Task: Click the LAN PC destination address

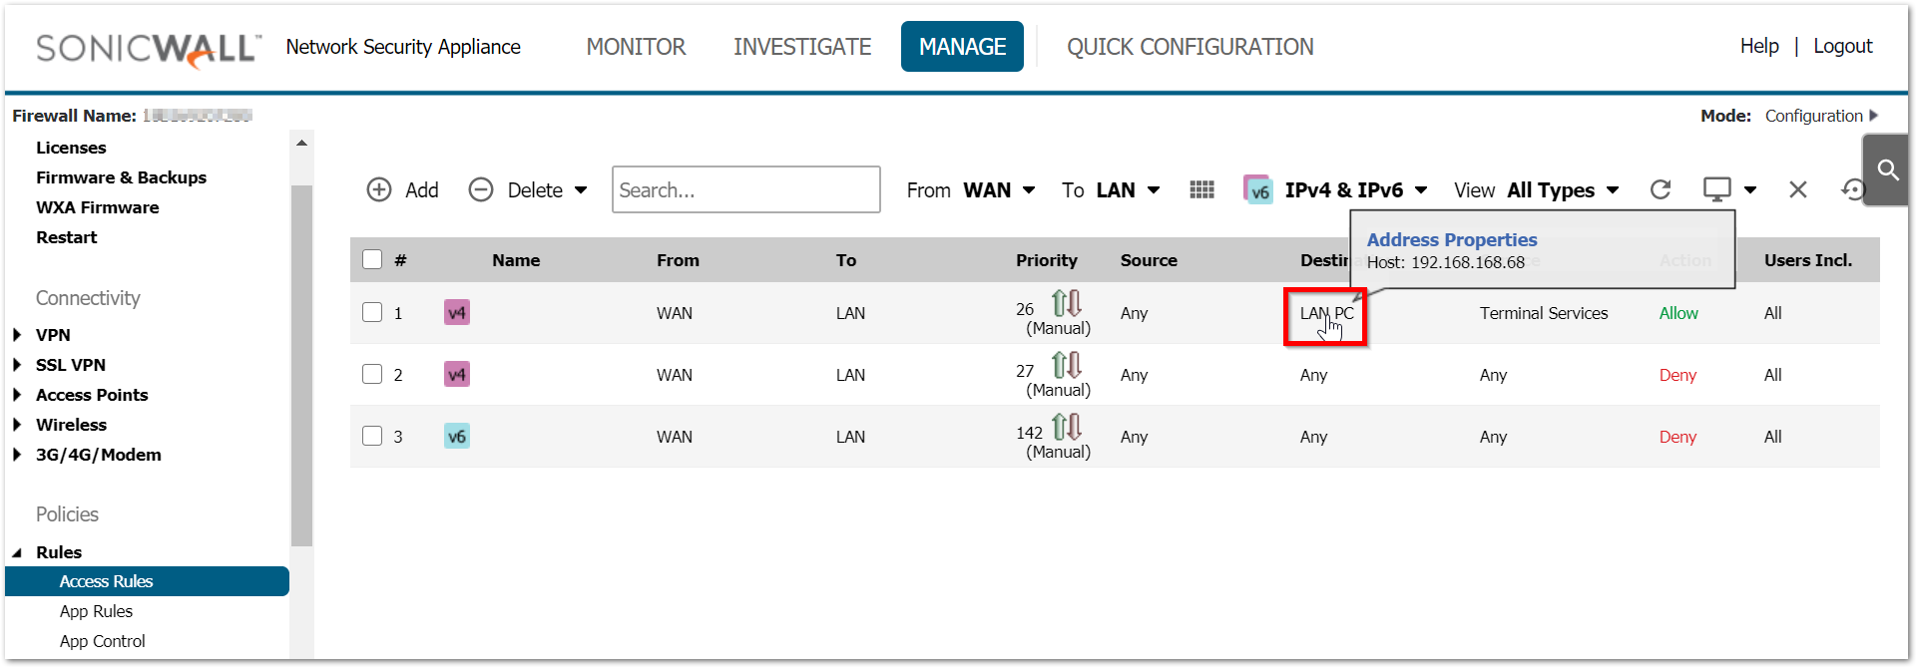Action: tap(1326, 313)
